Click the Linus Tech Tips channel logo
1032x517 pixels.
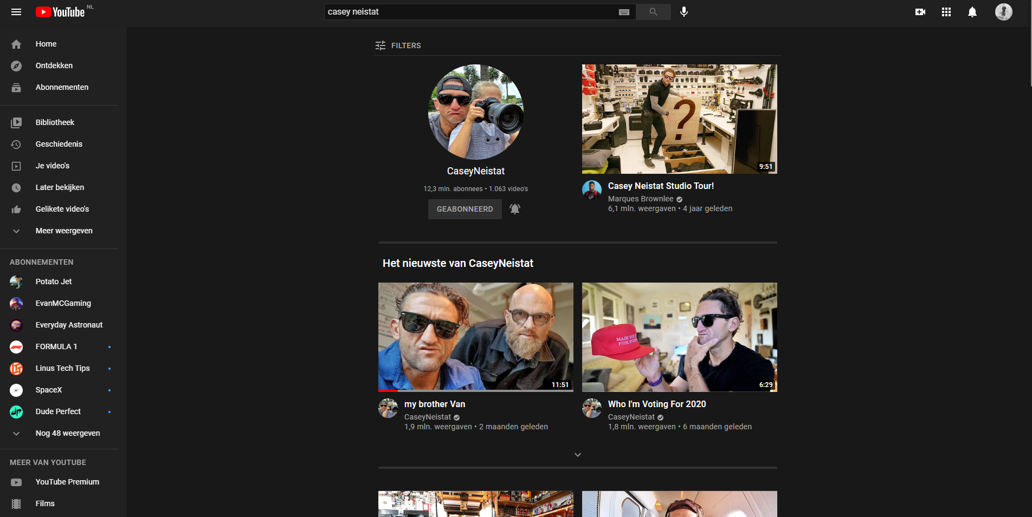point(16,368)
